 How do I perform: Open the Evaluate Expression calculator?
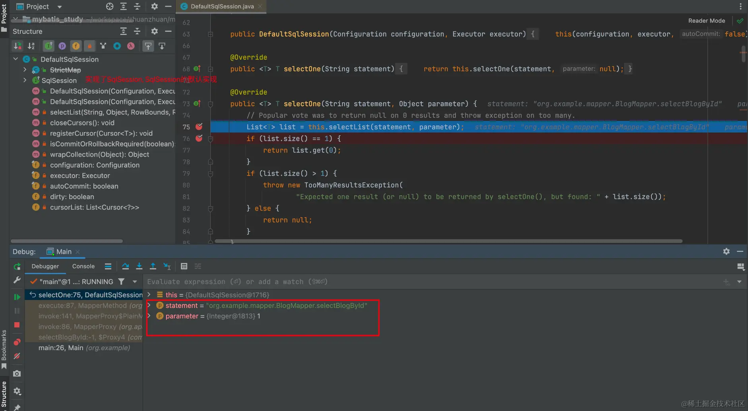[184, 266]
